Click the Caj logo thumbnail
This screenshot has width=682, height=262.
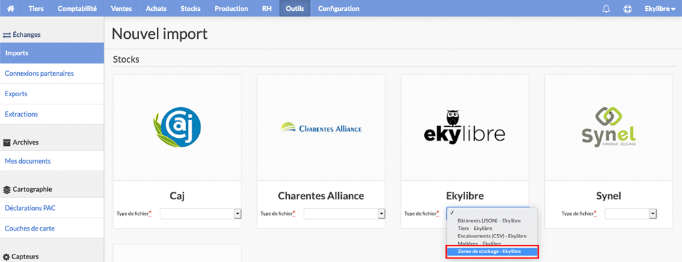177,128
